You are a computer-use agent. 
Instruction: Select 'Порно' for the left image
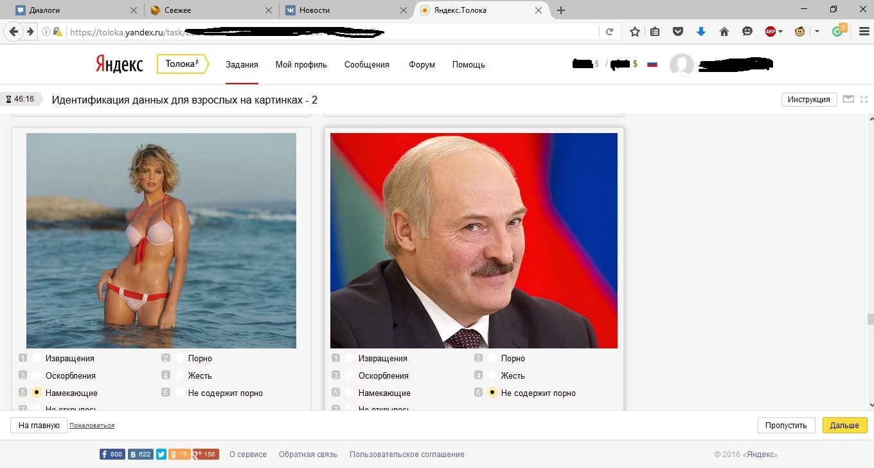[x=180, y=358]
